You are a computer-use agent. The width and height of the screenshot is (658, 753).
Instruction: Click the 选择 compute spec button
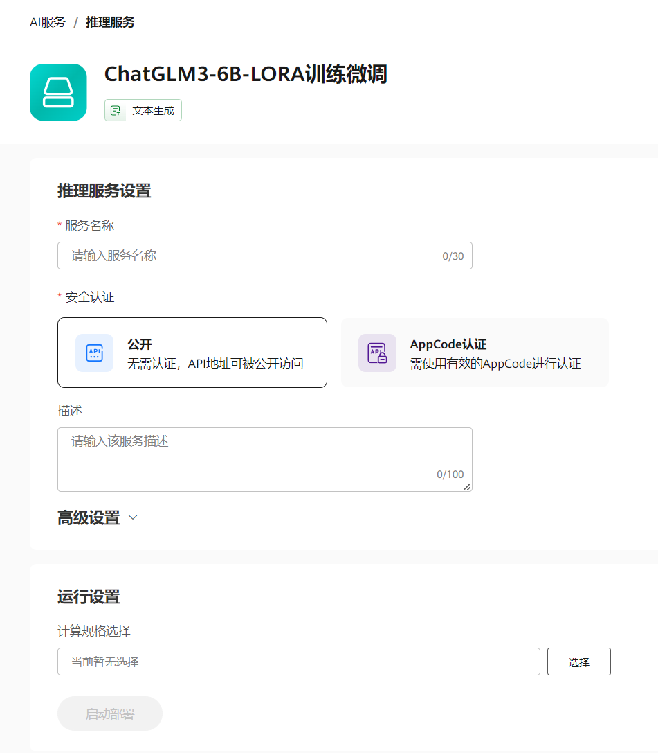coord(579,662)
